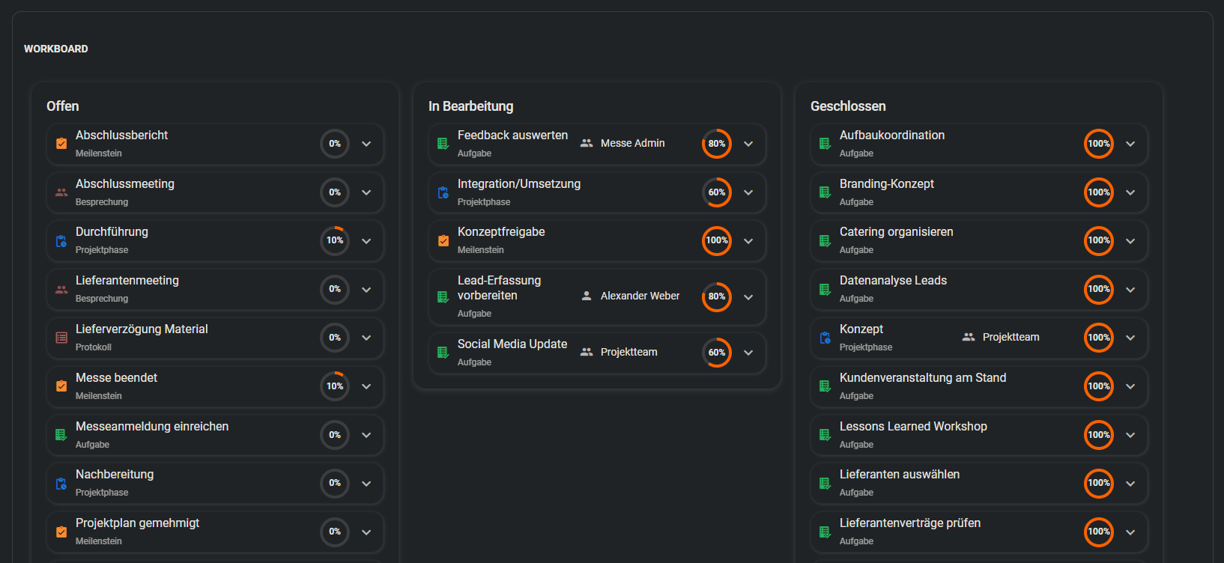
Task: Expand the Social Media Update chevron
Action: [x=748, y=353]
